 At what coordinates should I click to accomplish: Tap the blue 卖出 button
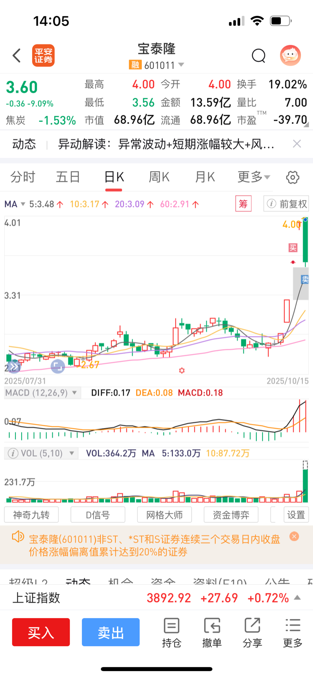pos(110,632)
